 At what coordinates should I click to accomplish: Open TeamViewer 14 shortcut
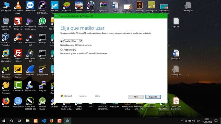30,8
